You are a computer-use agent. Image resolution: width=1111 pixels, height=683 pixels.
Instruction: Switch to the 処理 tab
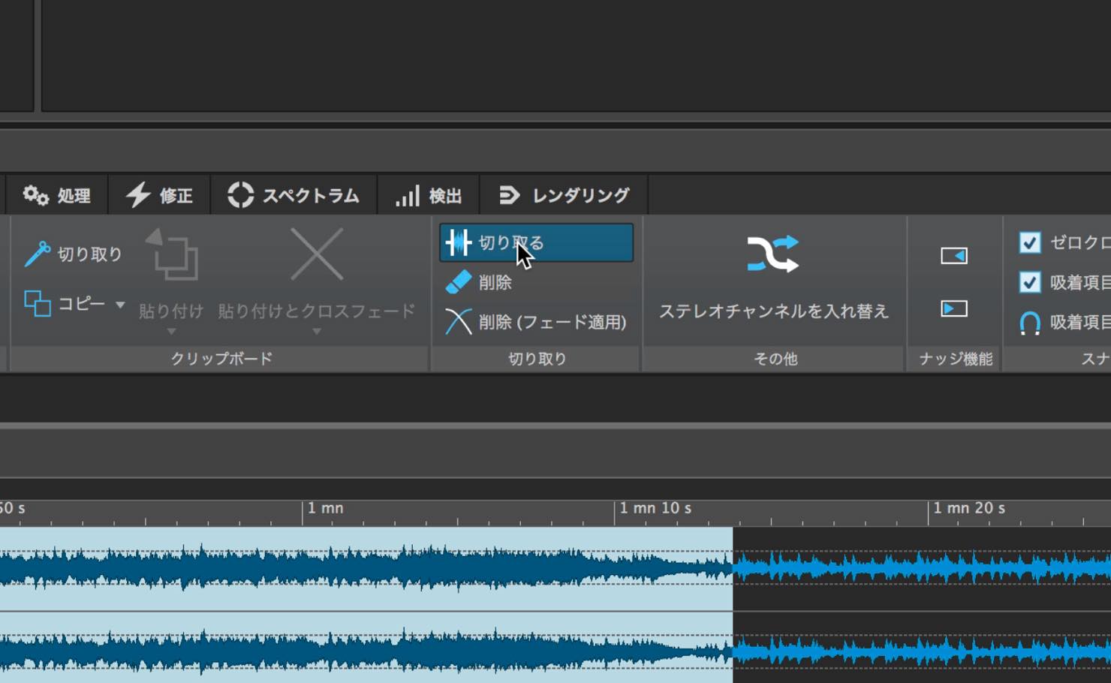(x=56, y=196)
